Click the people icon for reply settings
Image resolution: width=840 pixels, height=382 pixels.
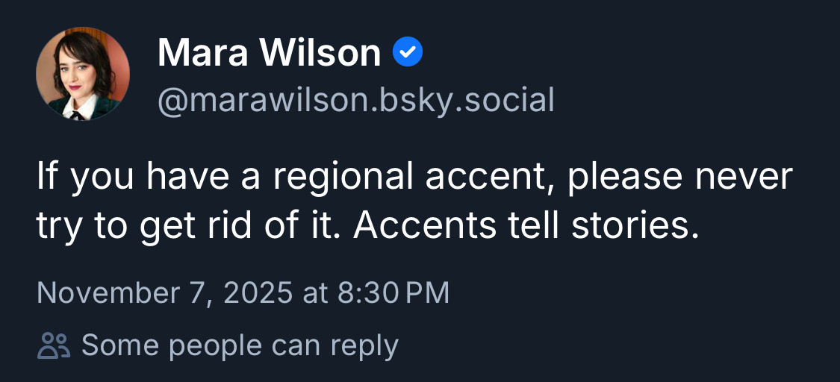53,345
